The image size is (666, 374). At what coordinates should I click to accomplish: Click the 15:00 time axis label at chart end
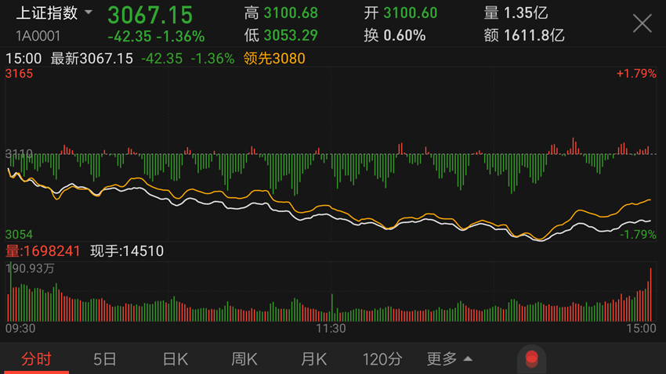click(642, 328)
